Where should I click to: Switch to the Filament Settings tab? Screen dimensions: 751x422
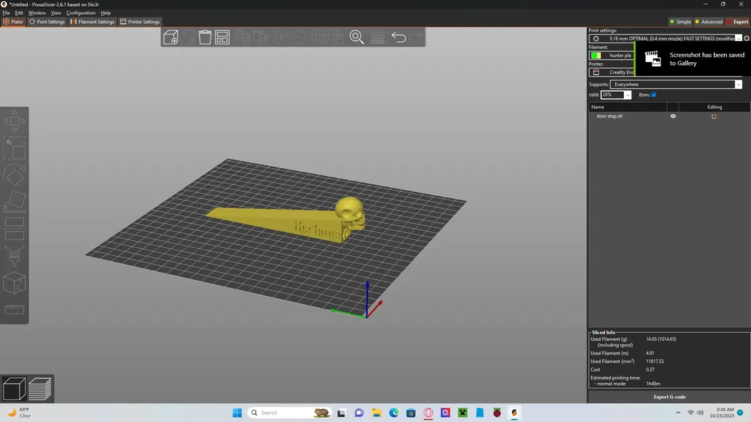(x=93, y=22)
